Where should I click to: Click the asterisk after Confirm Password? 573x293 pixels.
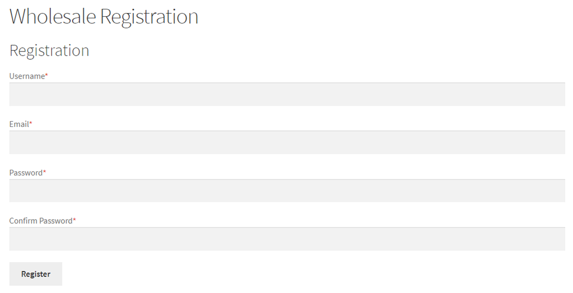[x=74, y=220]
